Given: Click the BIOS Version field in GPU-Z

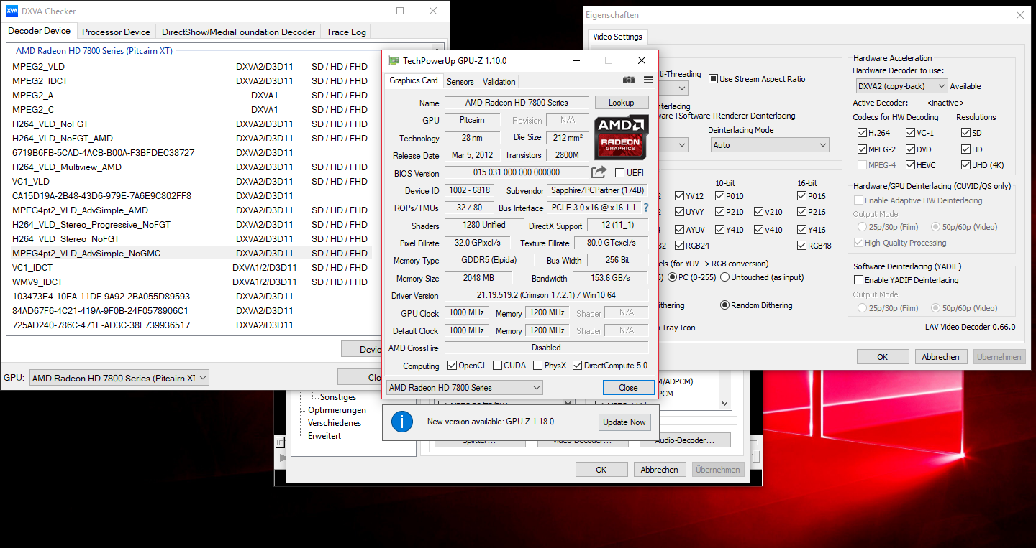Looking at the screenshot, I should pyautogui.click(x=516, y=172).
